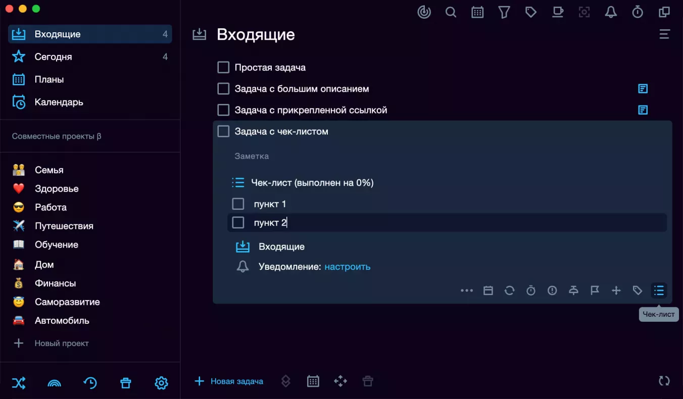Open history clock icon in sidebar bottom
The width and height of the screenshot is (683, 399).
(x=90, y=383)
